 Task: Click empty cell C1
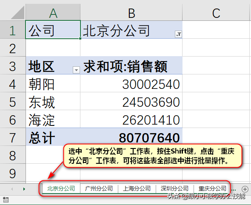click(x=217, y=30)
